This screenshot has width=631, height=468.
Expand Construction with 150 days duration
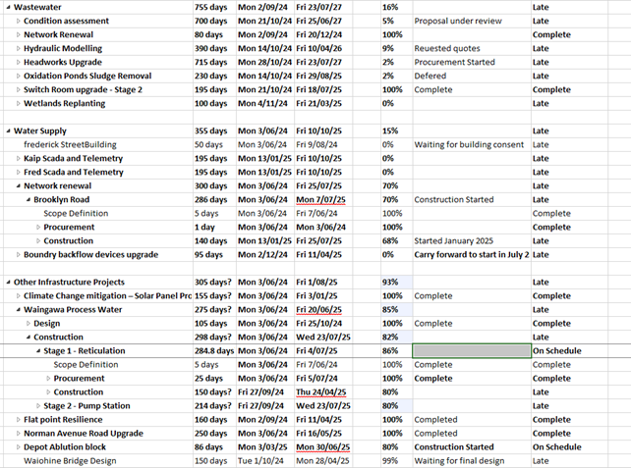(48, 392)
